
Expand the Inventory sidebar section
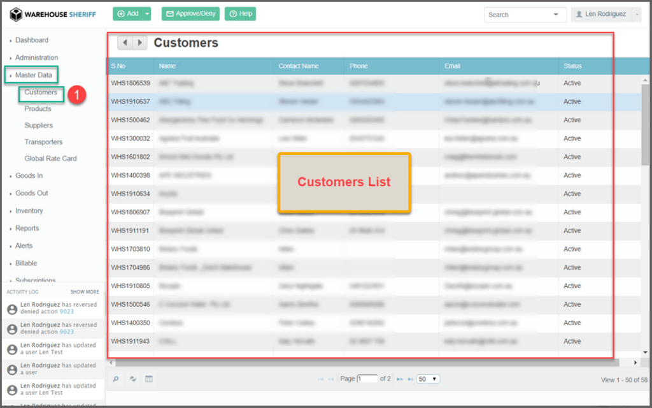coord(29,211)
